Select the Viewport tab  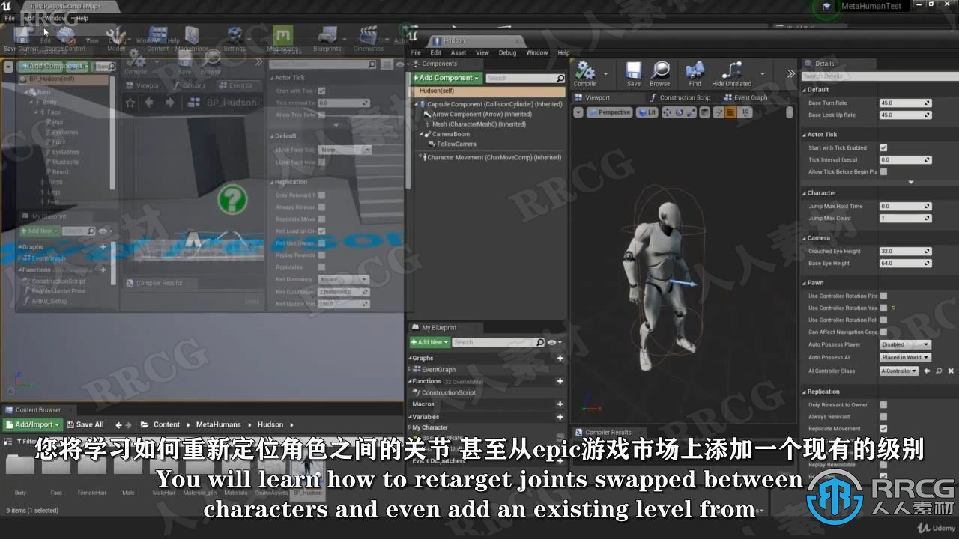[x=593, y=97]
